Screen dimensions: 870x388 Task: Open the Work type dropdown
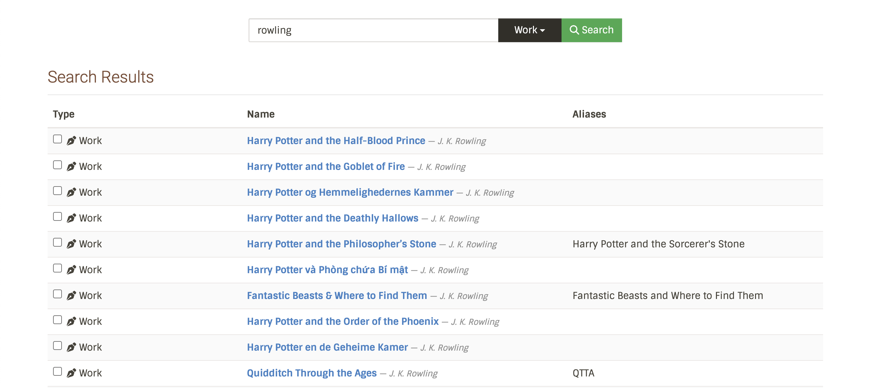tap(530, 30)
